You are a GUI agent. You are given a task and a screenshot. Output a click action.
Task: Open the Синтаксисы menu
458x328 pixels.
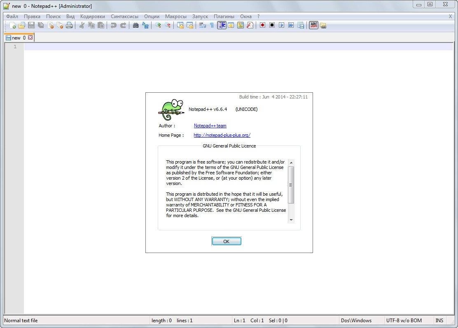(124, 16)
